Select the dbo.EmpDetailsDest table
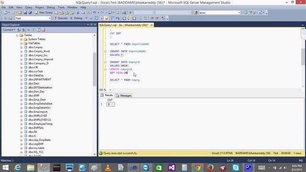The height and width of the screenshot is (172, 306). pos(40,104)
